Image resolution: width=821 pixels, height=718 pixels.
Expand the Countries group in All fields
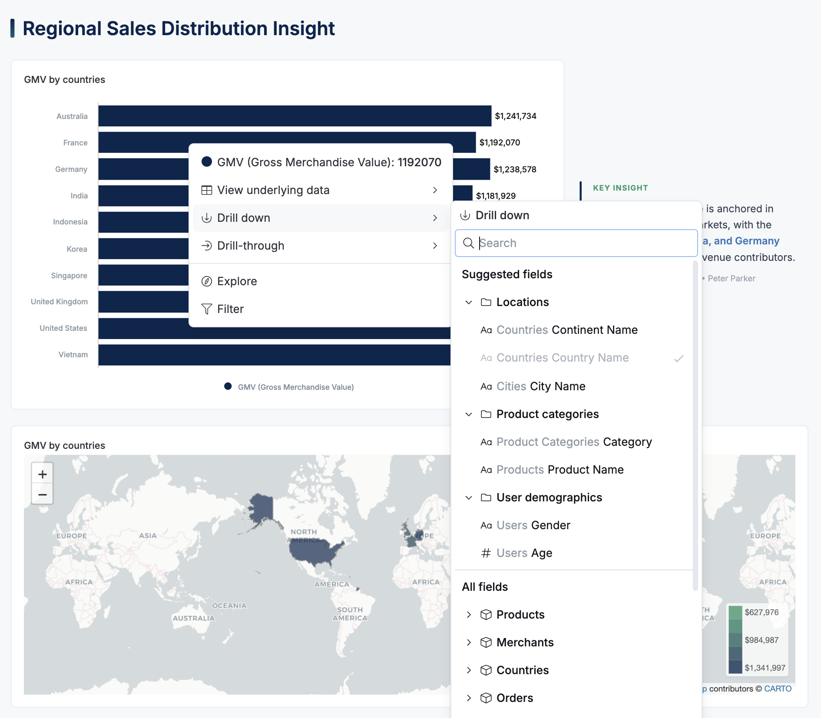pyautogui.click(x=469, y=670)
